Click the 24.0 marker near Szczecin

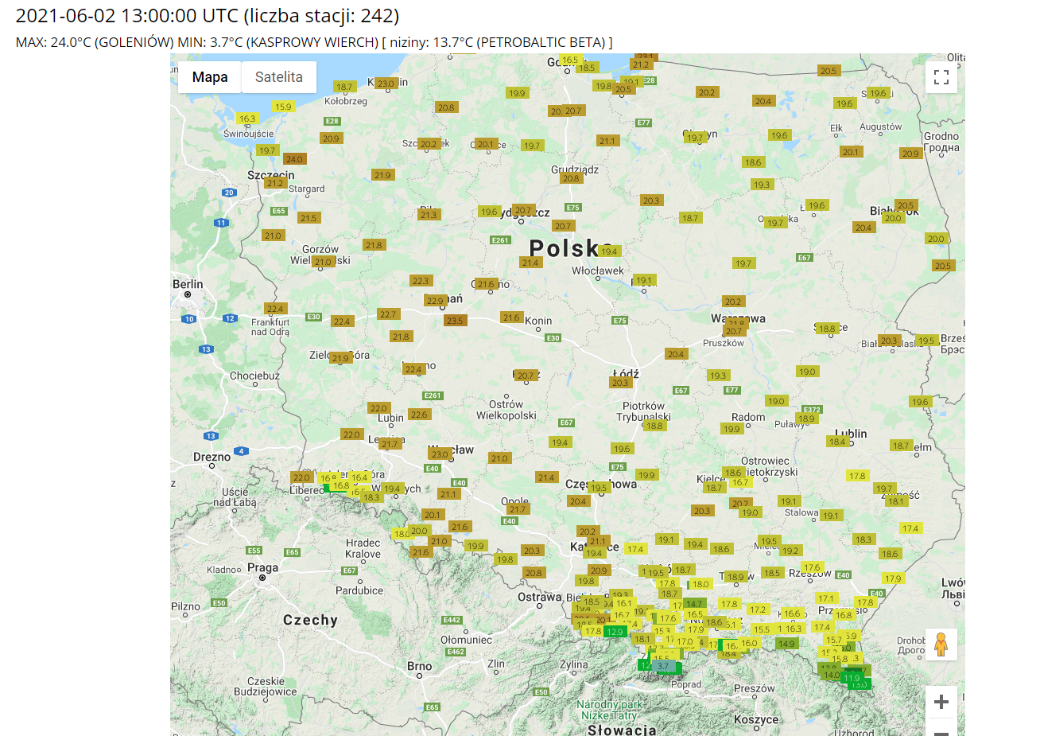click(x=294, y=159)
